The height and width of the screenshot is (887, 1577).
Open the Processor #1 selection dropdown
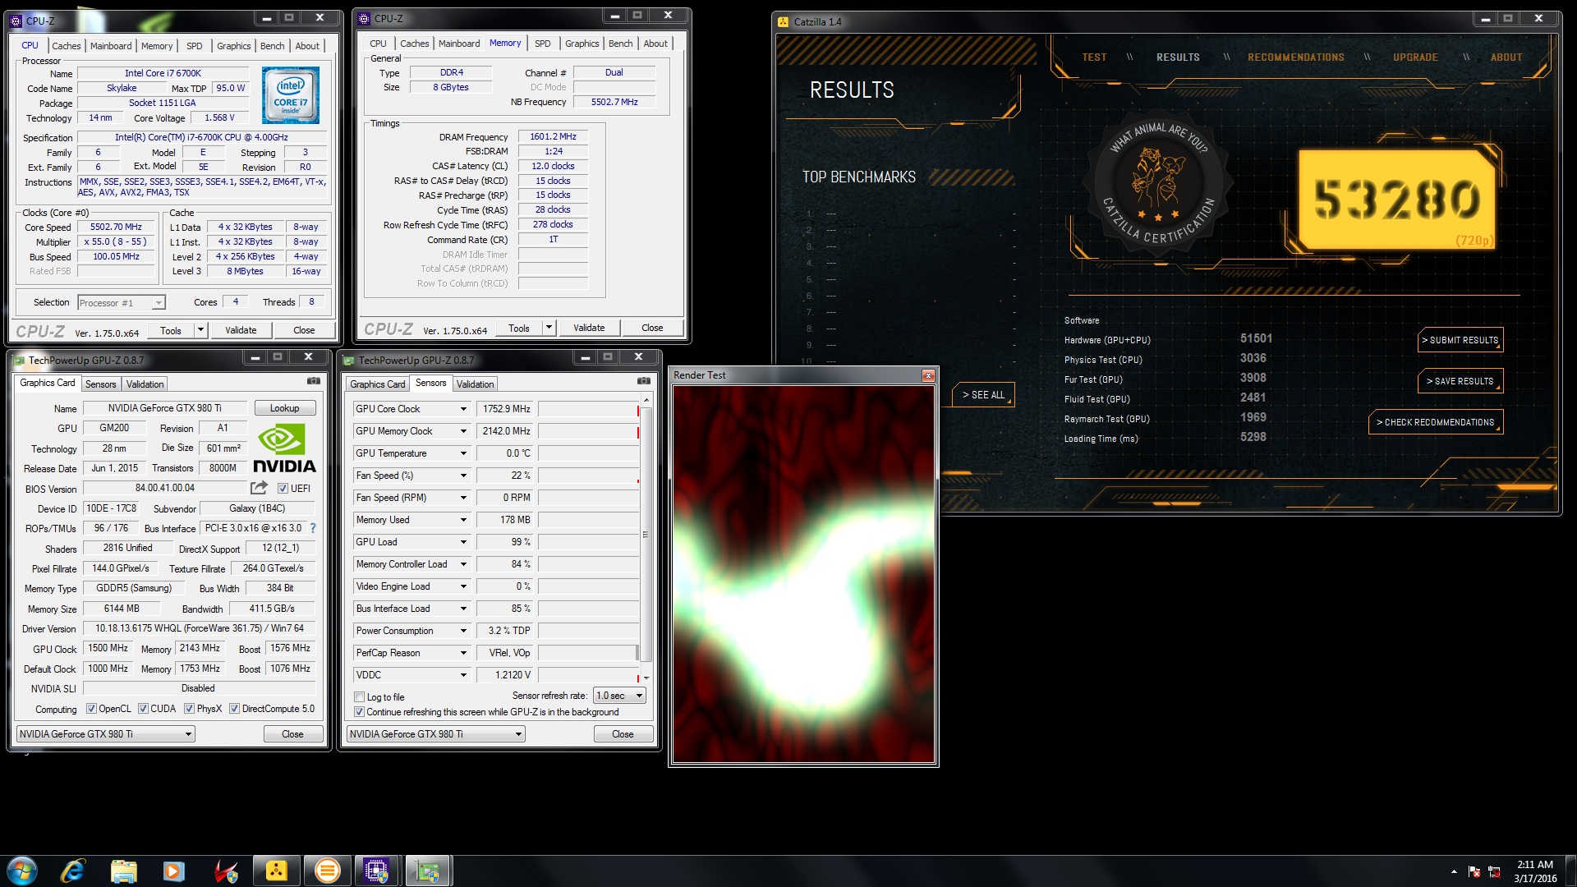122,303
